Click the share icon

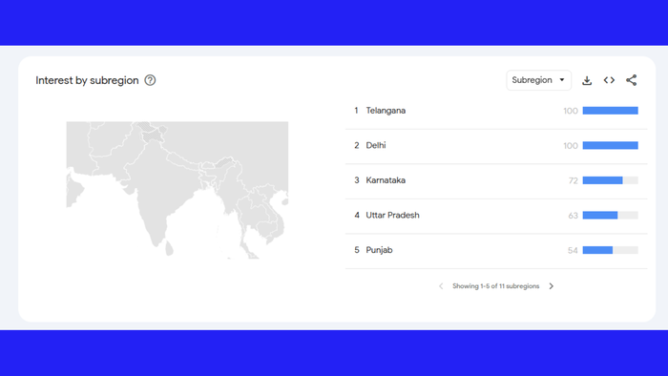[632, 80]
